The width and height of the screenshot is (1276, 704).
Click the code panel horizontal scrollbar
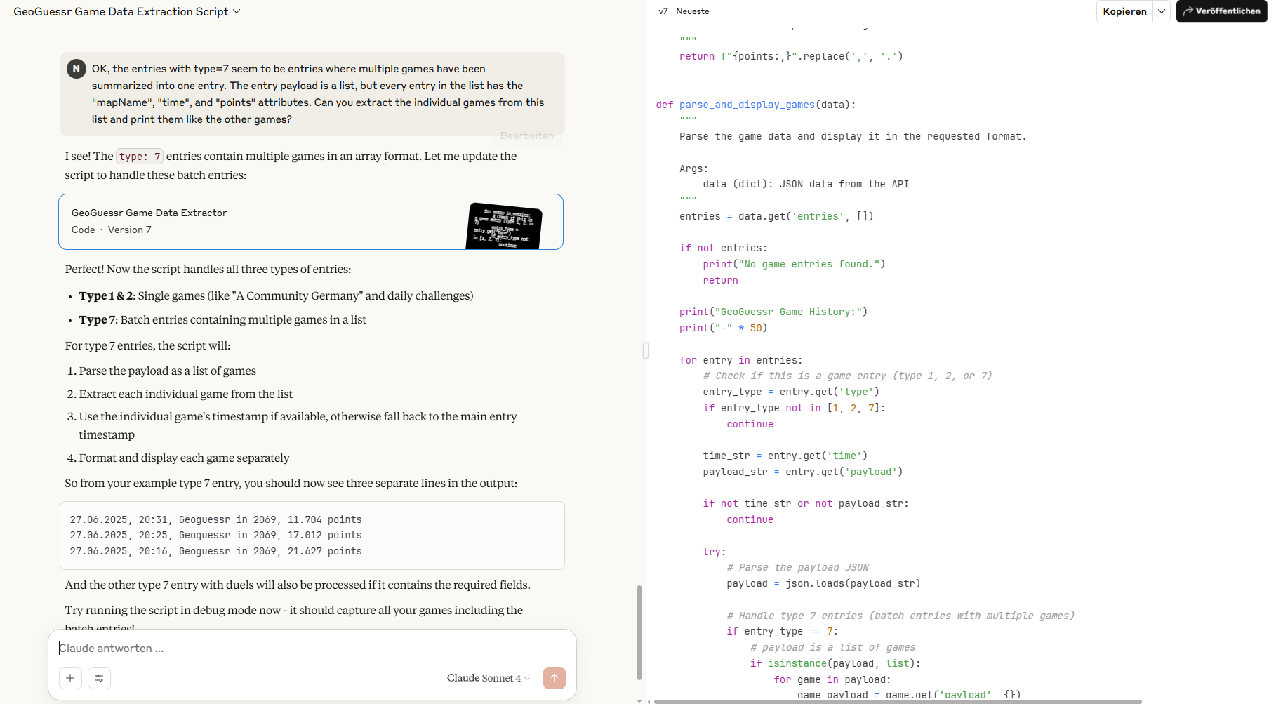coord(898,701)
